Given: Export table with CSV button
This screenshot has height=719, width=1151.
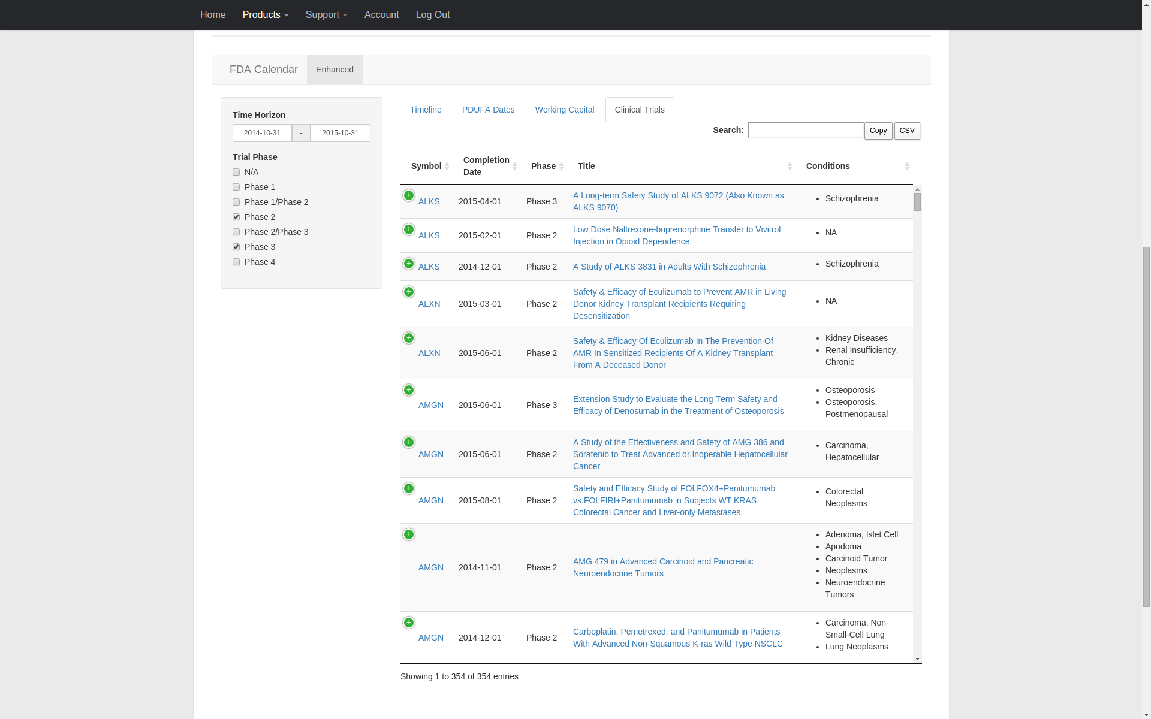Looking at the screenshot, I should coord(907,131).
